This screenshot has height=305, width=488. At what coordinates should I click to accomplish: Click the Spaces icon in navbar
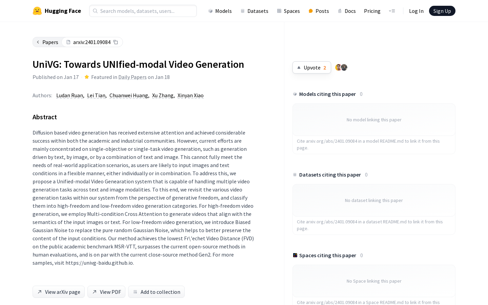coord(279,11)
